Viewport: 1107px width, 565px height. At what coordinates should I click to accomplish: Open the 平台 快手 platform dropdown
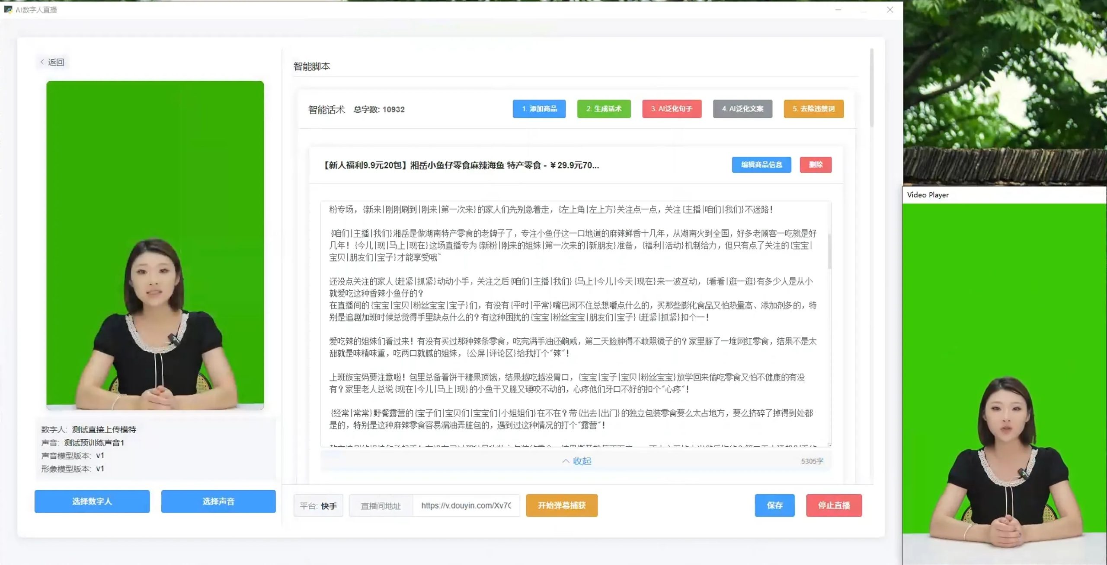pos(318,505)
